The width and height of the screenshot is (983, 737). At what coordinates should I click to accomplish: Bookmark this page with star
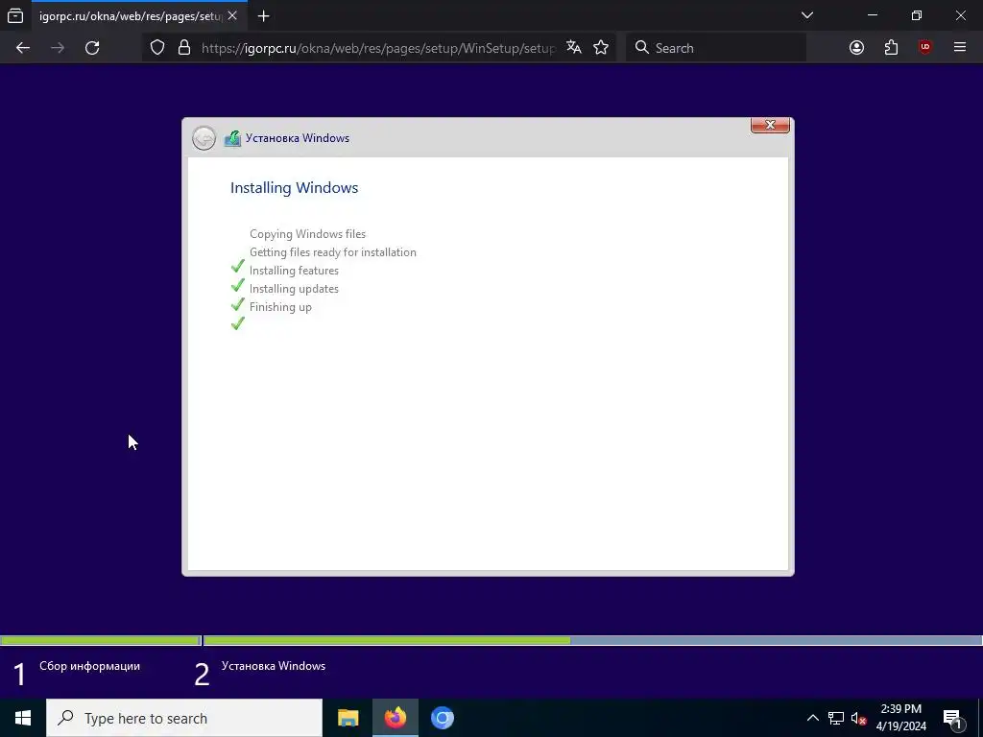coord(601,48)
